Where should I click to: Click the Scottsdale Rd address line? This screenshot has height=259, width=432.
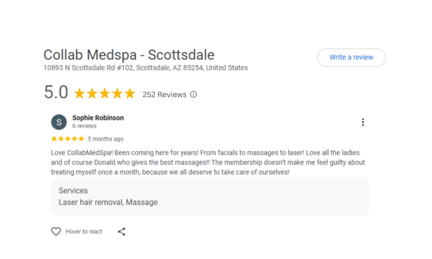pos(145,68)
